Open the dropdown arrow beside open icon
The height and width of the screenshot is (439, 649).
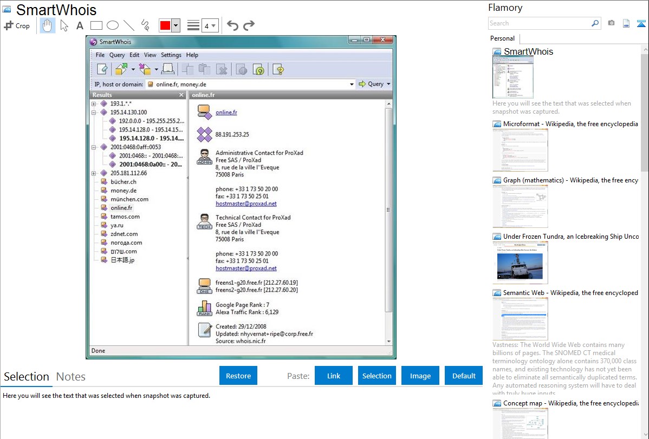click(x=133, y=69)
